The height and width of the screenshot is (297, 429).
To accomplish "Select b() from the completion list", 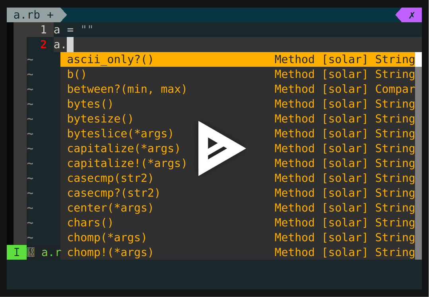I will 78,74.
